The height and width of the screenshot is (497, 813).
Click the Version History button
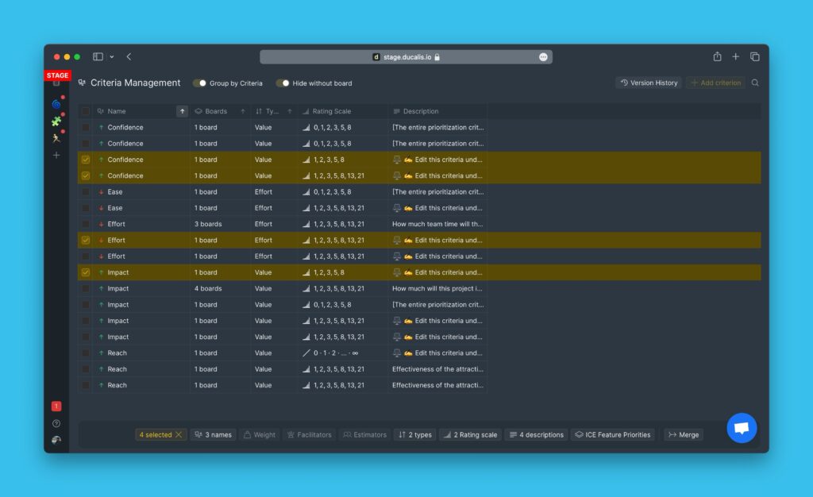[x=649, y=83]
